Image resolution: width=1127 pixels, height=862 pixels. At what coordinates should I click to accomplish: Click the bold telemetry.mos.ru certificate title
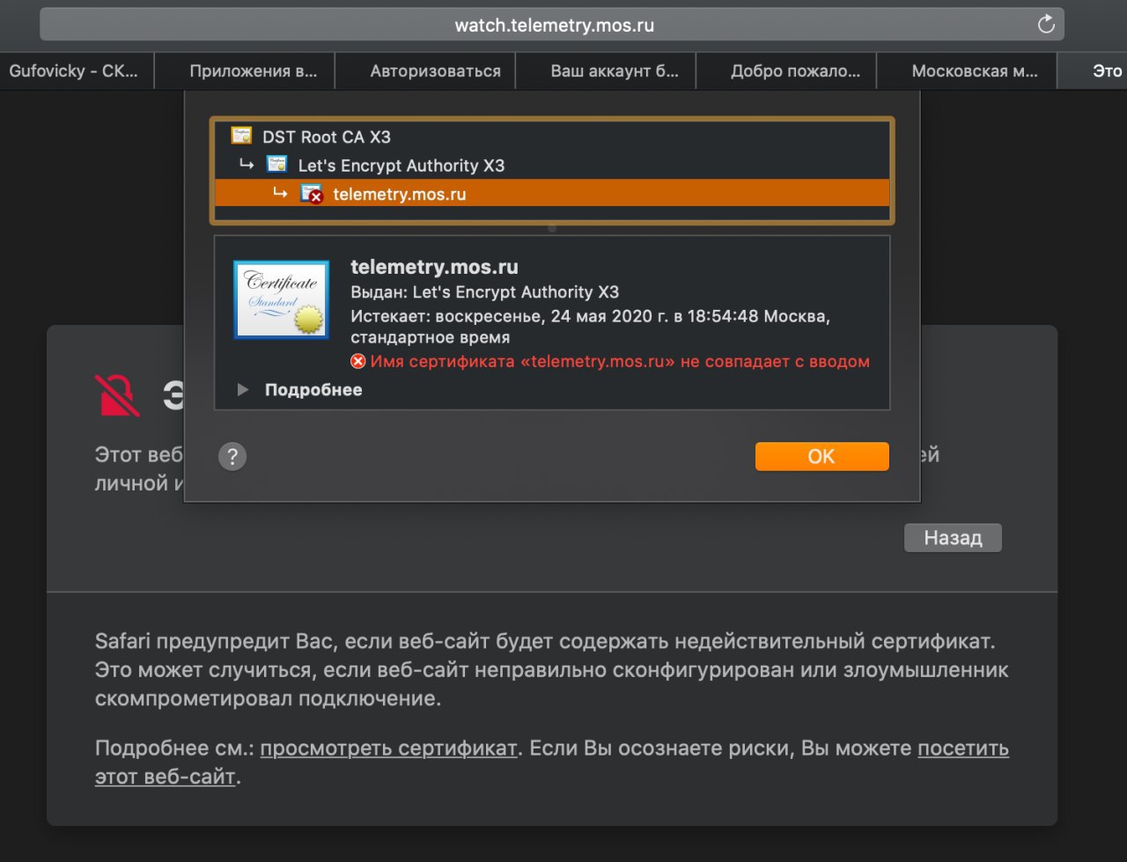coord(434,267)
